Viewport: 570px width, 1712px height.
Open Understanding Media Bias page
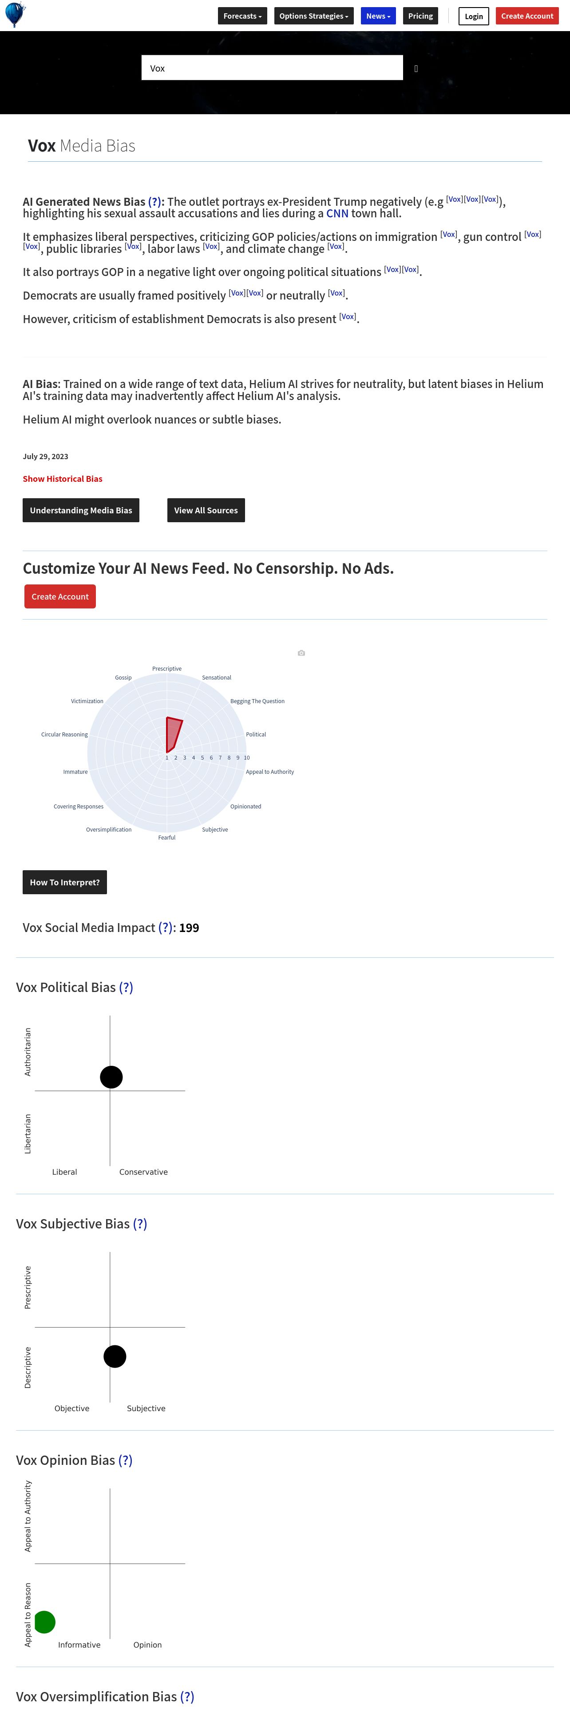[x=81, y=510]
